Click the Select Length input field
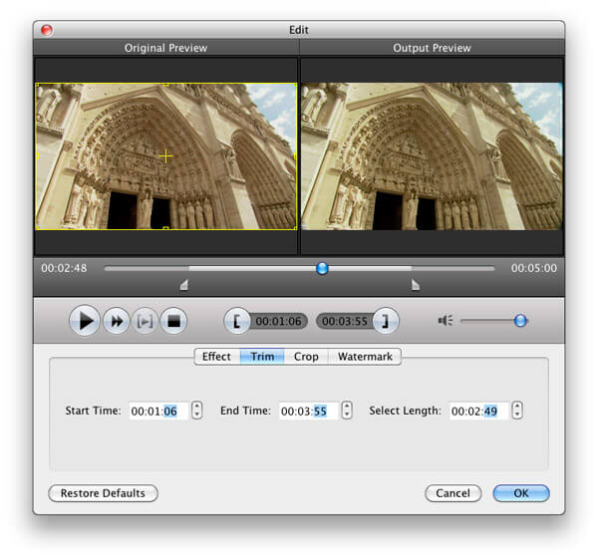Image resolution: width=598 pixels, height=560 pixels. coord(479,411)
